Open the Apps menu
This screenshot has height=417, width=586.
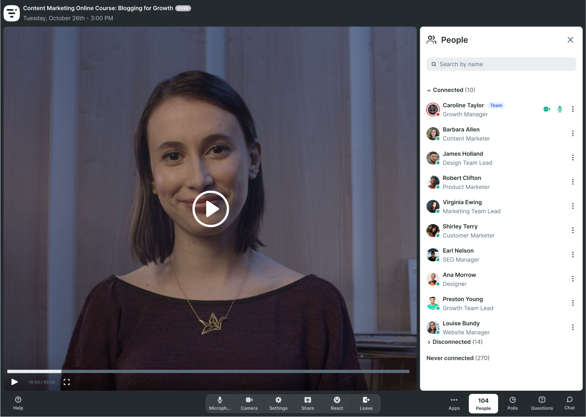point(454,404)
